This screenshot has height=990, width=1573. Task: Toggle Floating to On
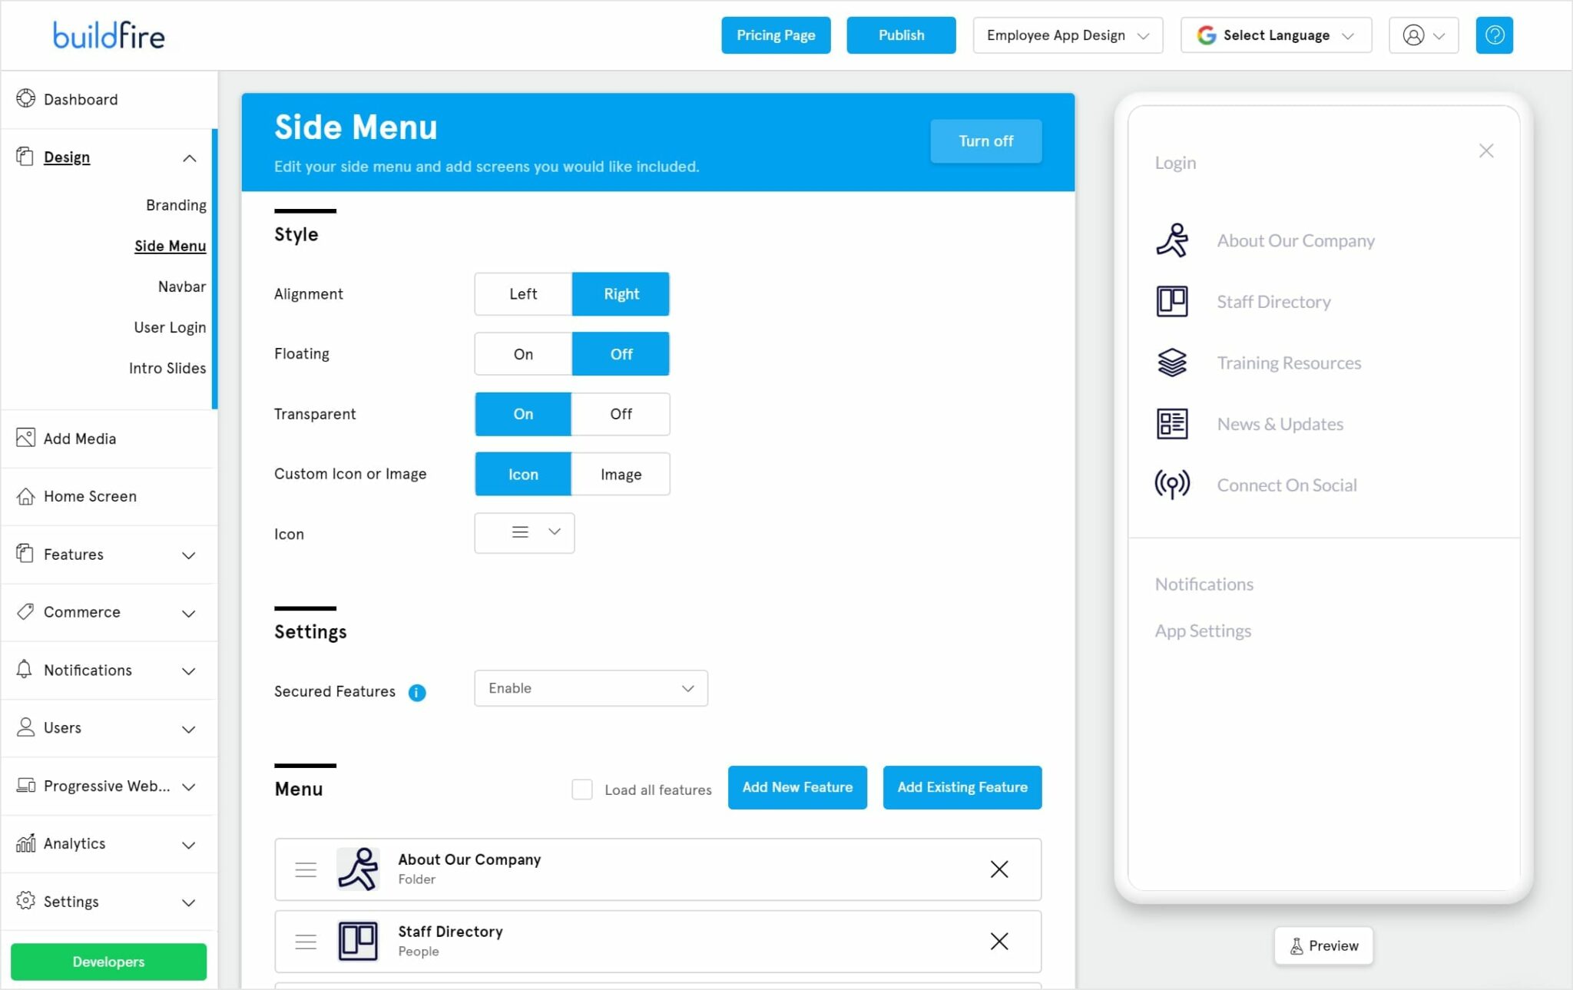tap(522, 353)
